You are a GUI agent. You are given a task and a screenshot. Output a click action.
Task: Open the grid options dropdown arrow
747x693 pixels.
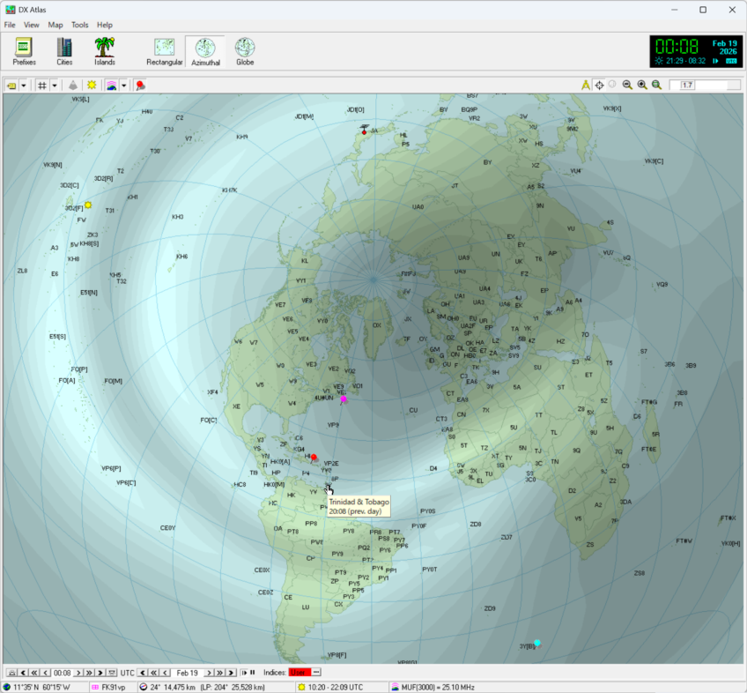[x=53, y=85]
